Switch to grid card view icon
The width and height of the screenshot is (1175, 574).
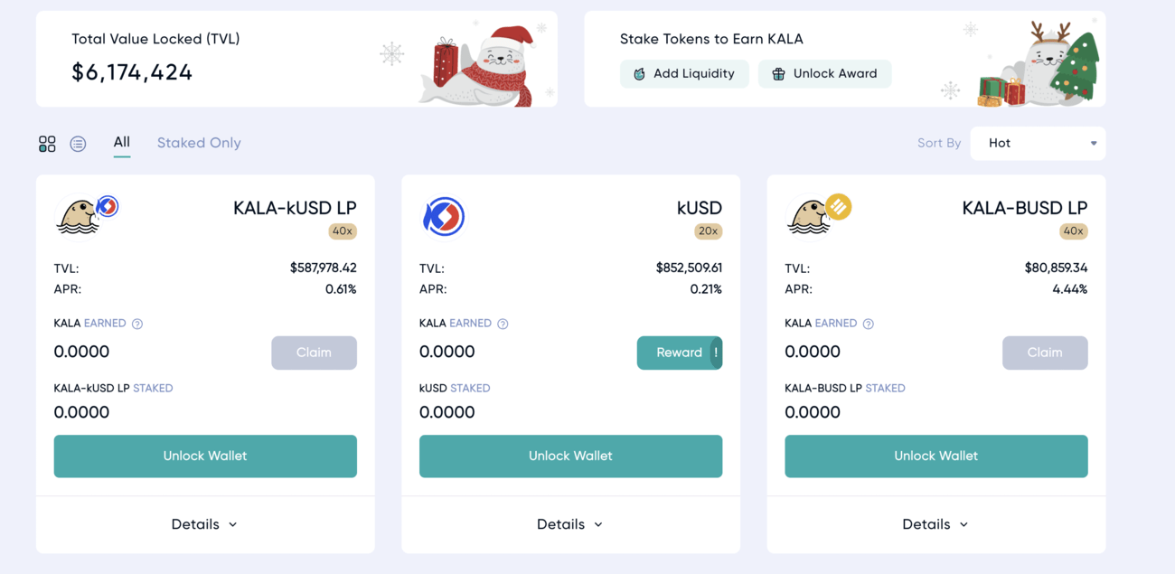tap(47, 144)
